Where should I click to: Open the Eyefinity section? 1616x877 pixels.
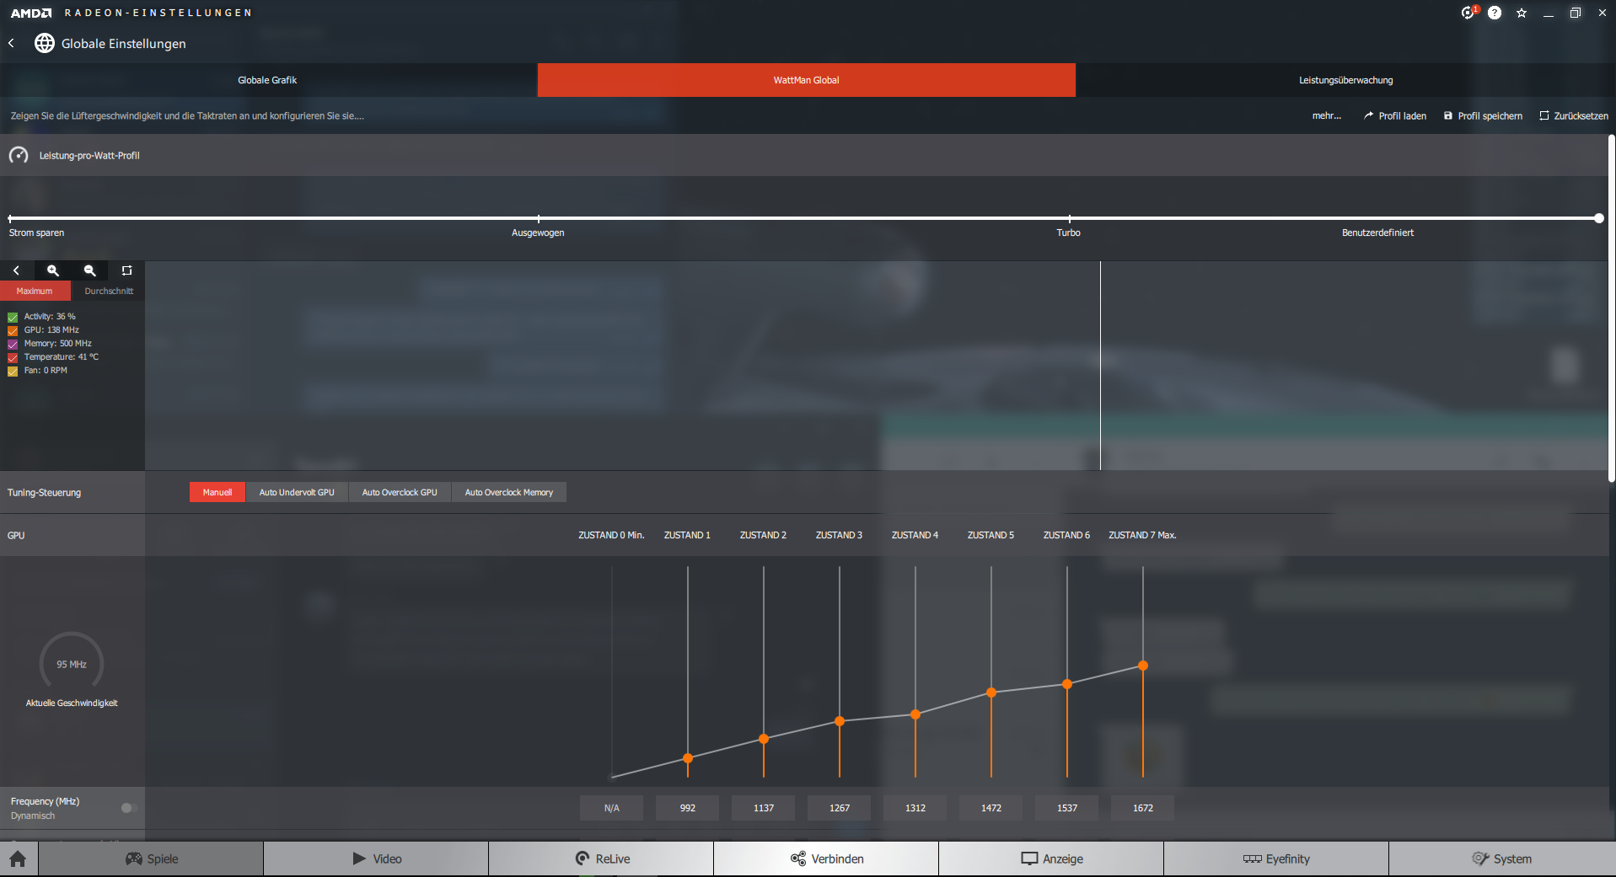(1276, 858)
